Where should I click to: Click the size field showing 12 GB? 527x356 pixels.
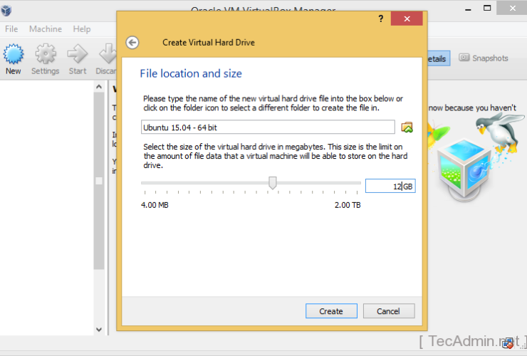(390, 186)
